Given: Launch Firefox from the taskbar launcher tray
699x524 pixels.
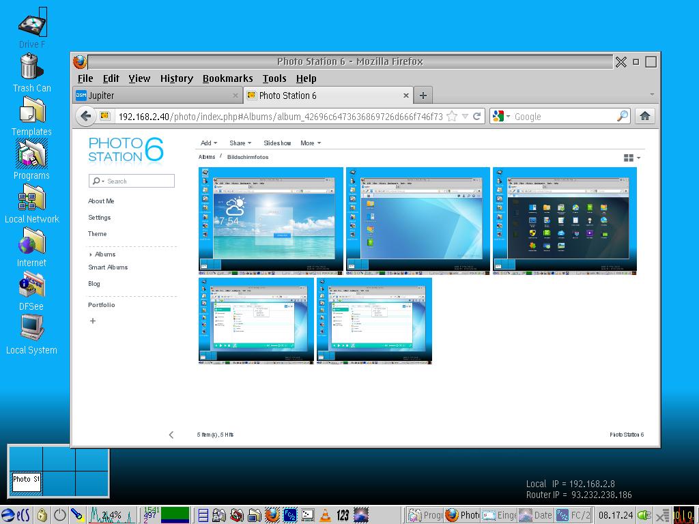Looking at the screenshot, I should (x=272, y=515).
